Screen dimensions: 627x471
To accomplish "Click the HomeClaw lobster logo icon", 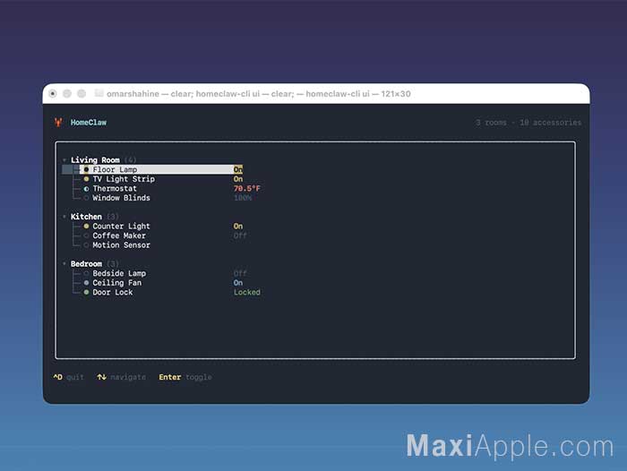I will [x=58, y=122].
